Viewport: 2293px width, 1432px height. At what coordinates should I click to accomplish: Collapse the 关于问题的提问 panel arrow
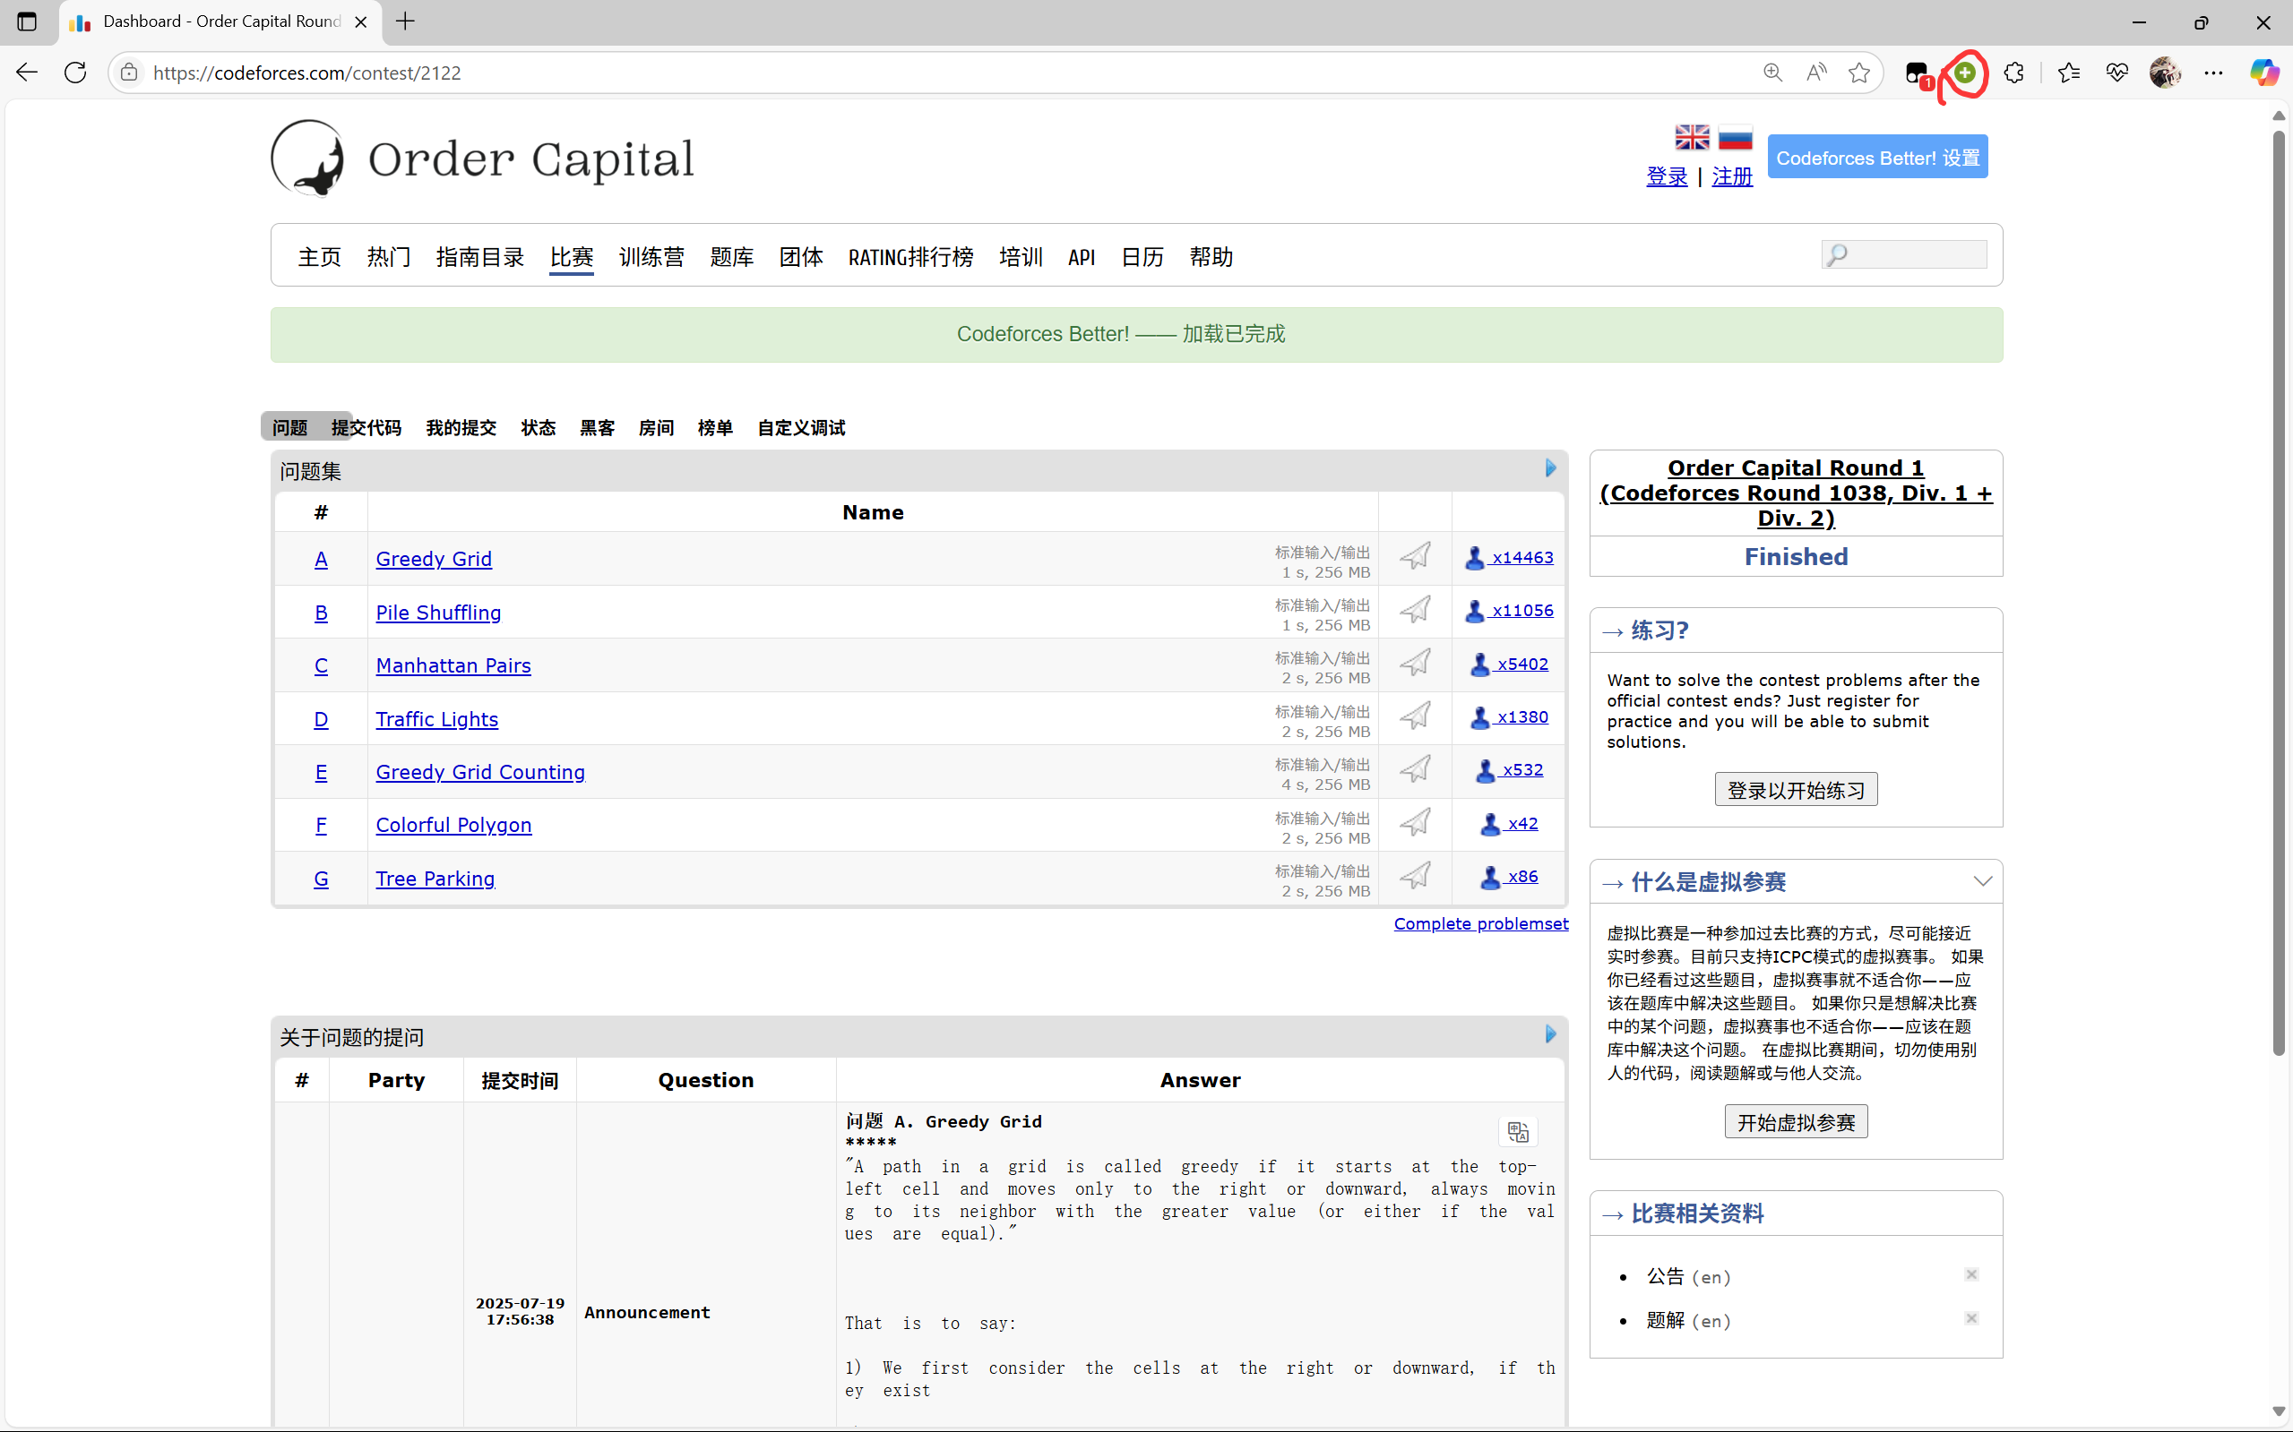(1550, 1034)
